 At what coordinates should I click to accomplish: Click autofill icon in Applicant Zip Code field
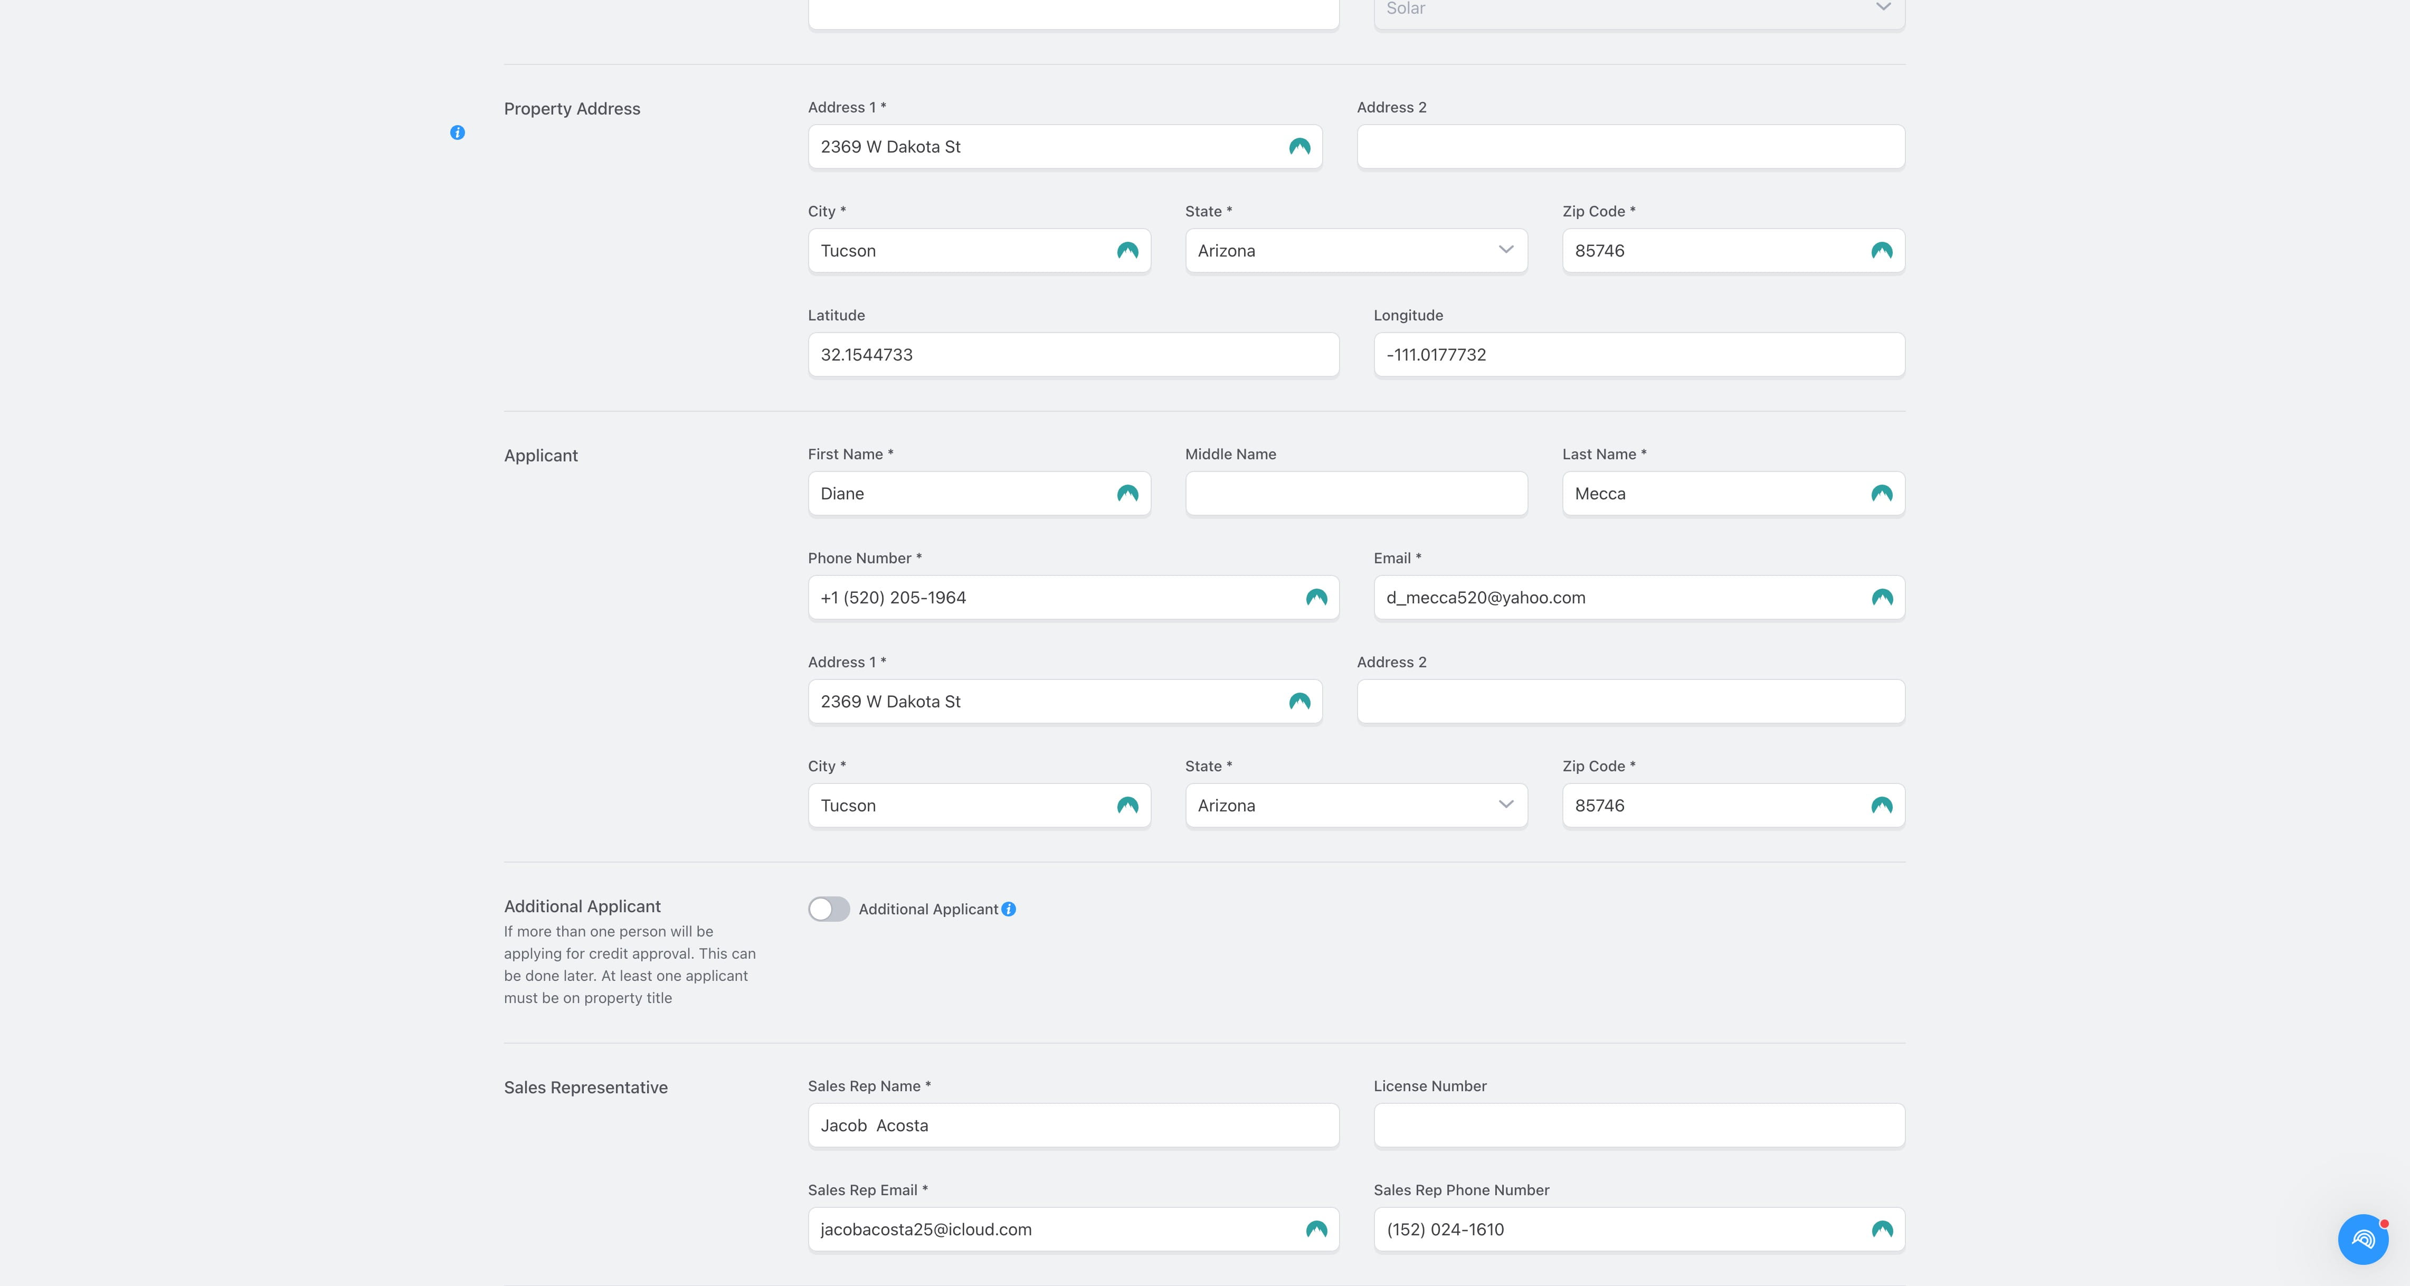1882,805
